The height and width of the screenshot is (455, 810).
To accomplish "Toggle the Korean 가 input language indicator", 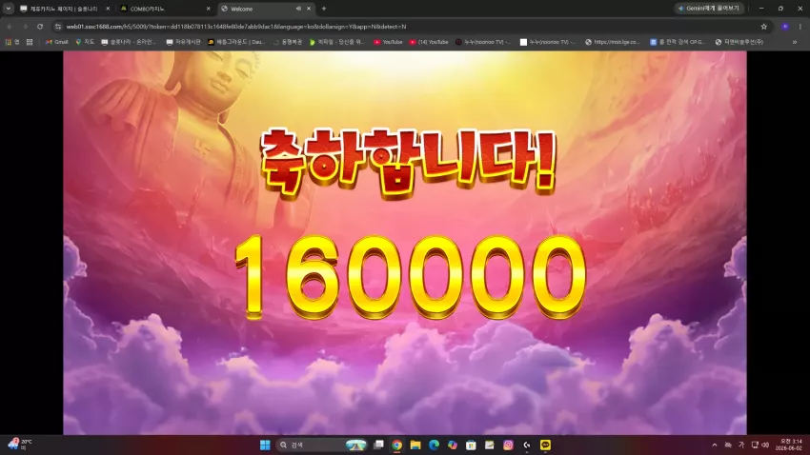I will (x=741, y=445).
